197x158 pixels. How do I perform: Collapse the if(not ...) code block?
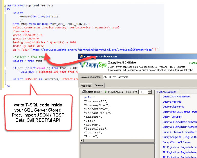coord(5,68)
